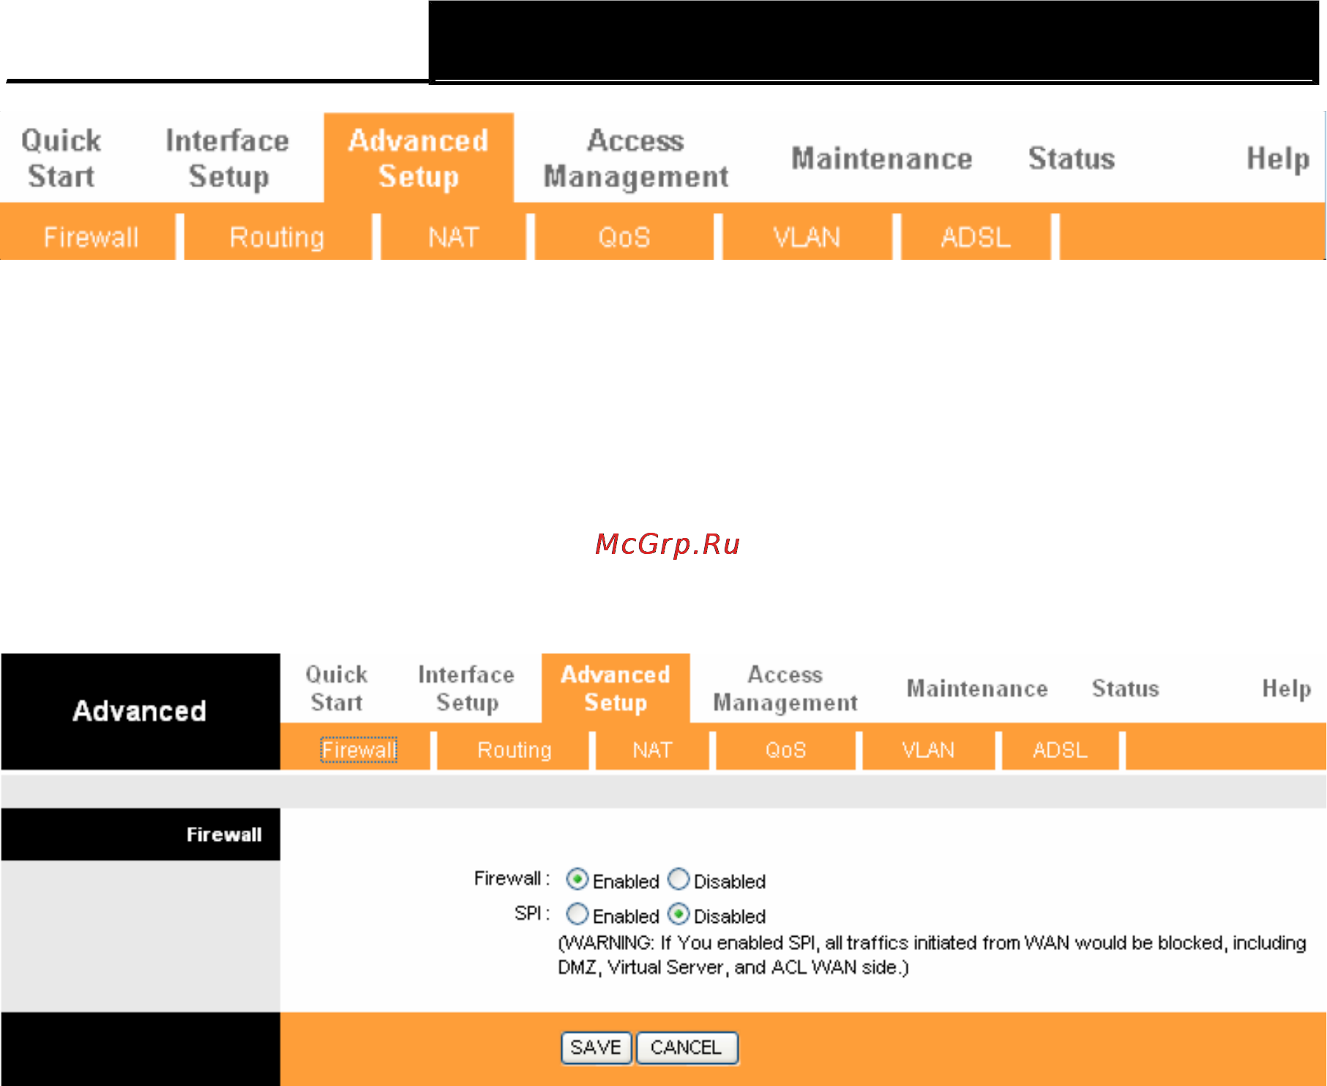The height and width of the screenshot is (1086, 1327).
Task: Click the CANCEL button
Action: point(687,1047)
